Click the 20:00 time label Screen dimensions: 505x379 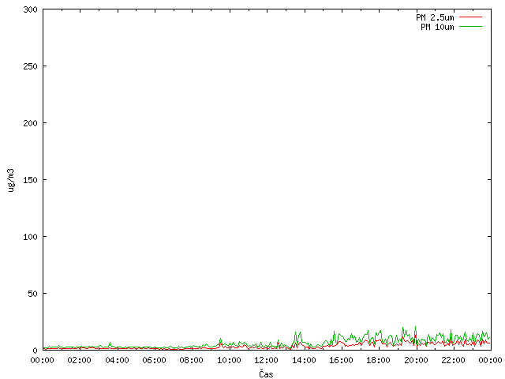[416, 360]
